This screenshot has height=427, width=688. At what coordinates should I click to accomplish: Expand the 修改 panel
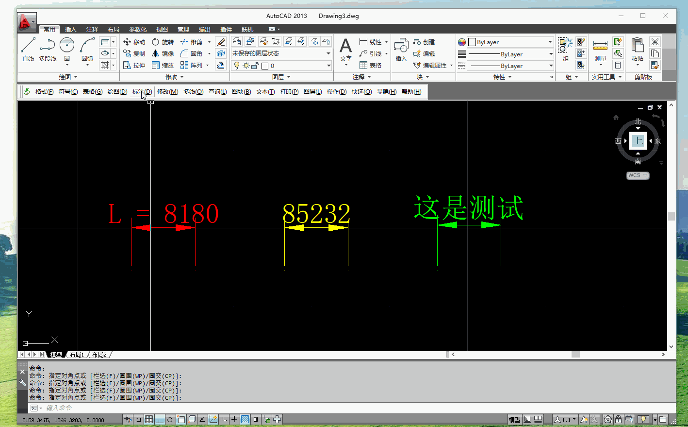pyautogui.click(x=174, y=77)
